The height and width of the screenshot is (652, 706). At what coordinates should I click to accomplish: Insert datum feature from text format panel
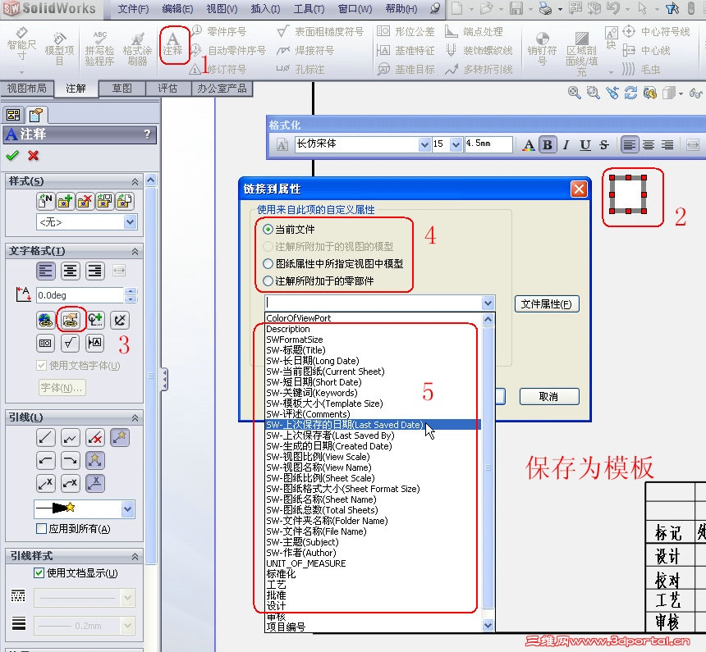(x=95, y=344)
